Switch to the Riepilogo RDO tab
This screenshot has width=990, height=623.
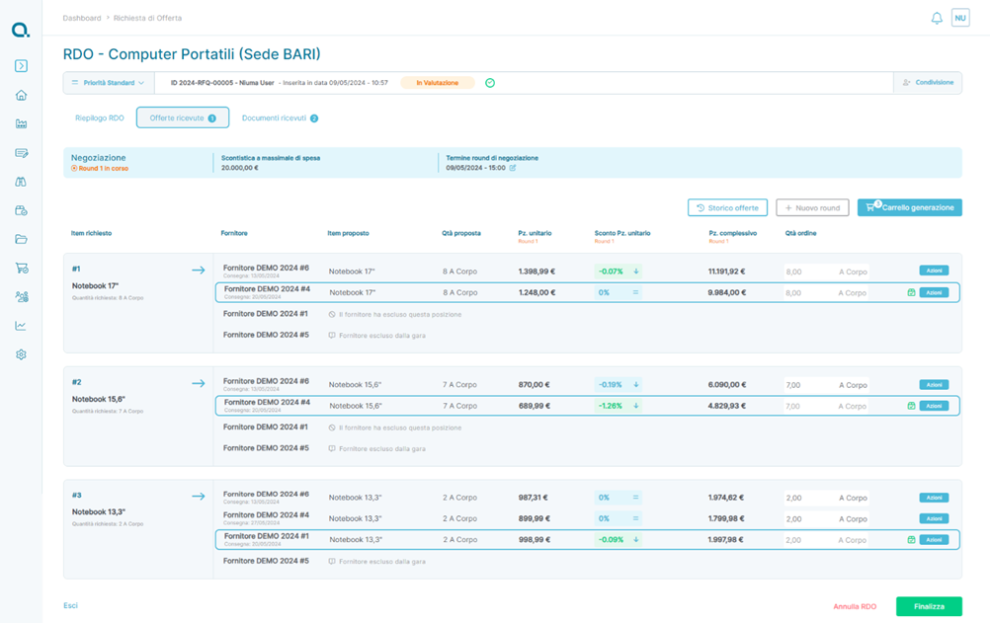[x=100, y=118]
